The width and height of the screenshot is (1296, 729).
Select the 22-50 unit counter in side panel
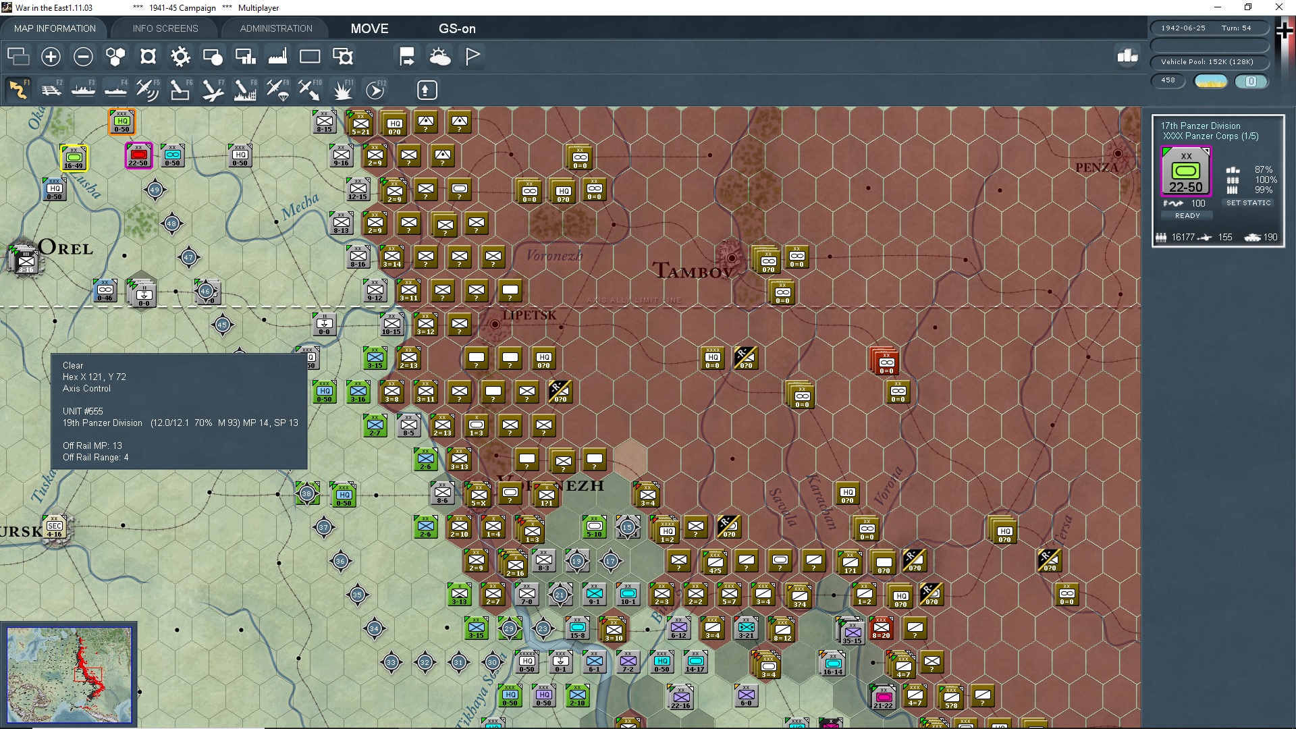[x=1186, y=171]
